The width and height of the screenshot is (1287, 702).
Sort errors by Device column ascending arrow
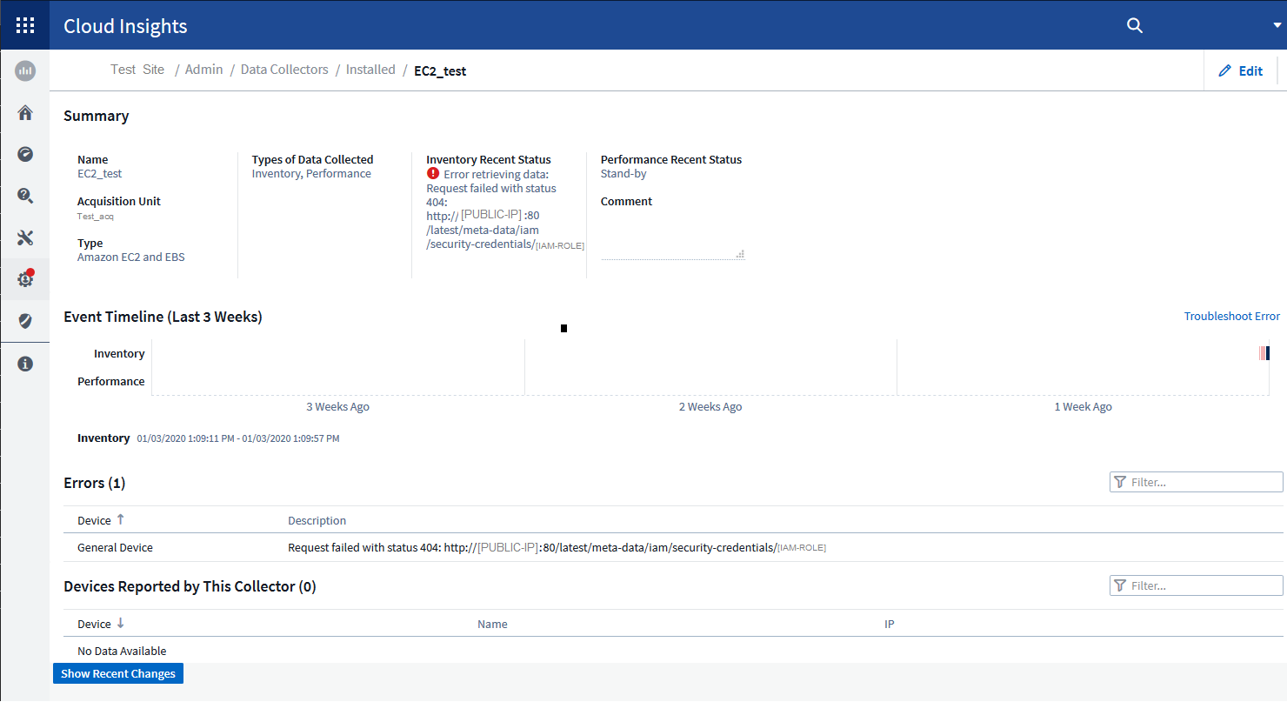point(120,519)
